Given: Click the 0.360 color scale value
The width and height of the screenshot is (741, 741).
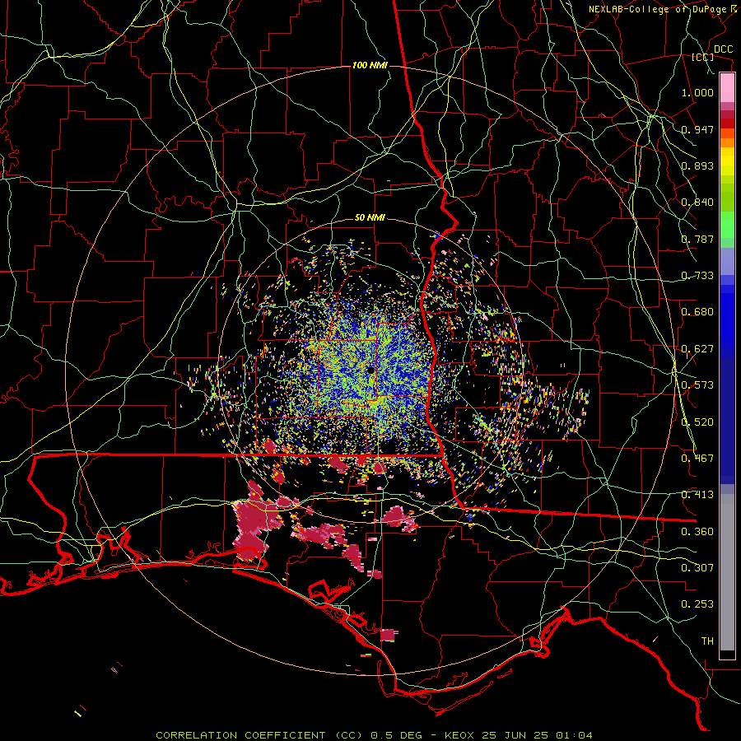Looking at the screenshot, I should 697,532.
